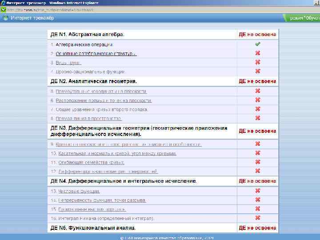Click ДЕ не освоена status for Дифференциальная геометрия
The height and width of the screenshot is (240, 320).
[x=257, y=131]
